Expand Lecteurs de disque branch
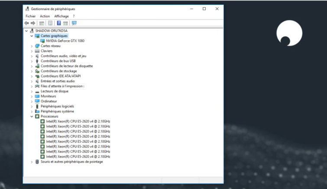 click(32, 91)
